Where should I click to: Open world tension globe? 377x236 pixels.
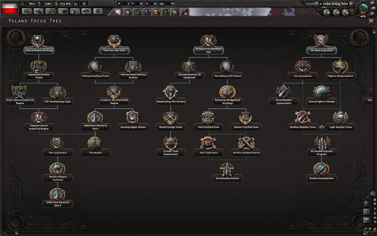(x=363, y=9)
